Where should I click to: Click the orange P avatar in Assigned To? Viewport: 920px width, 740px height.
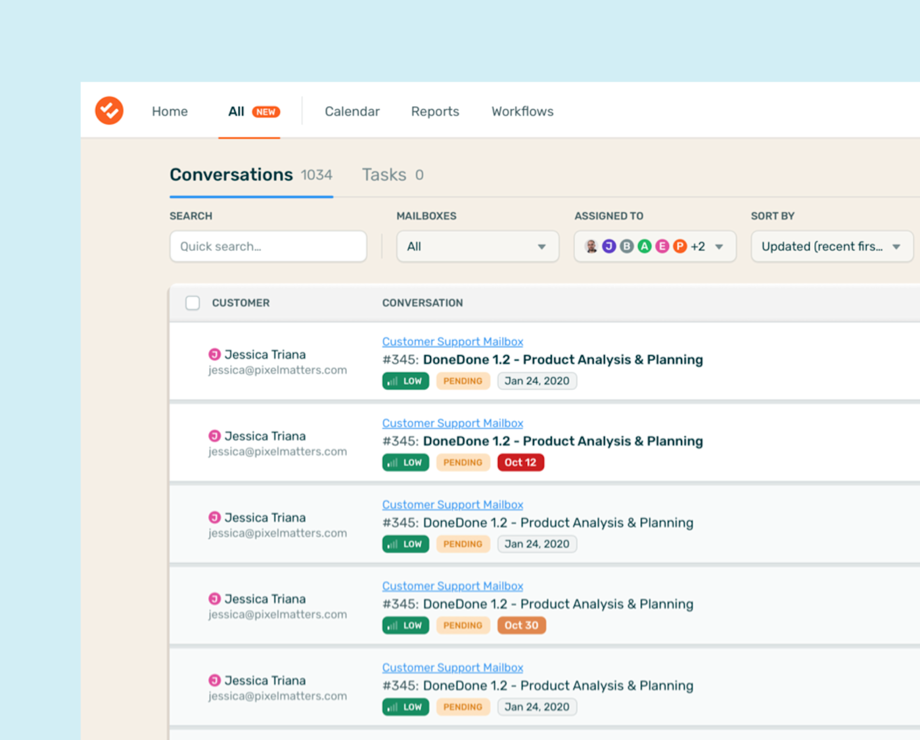tap(680, 246)
